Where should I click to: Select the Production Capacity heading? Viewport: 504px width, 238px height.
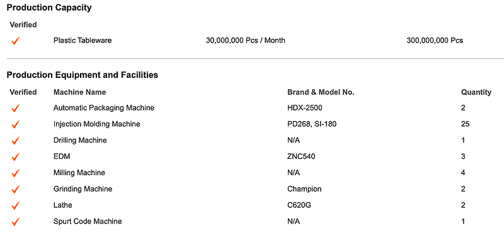(x=49, y=8)
